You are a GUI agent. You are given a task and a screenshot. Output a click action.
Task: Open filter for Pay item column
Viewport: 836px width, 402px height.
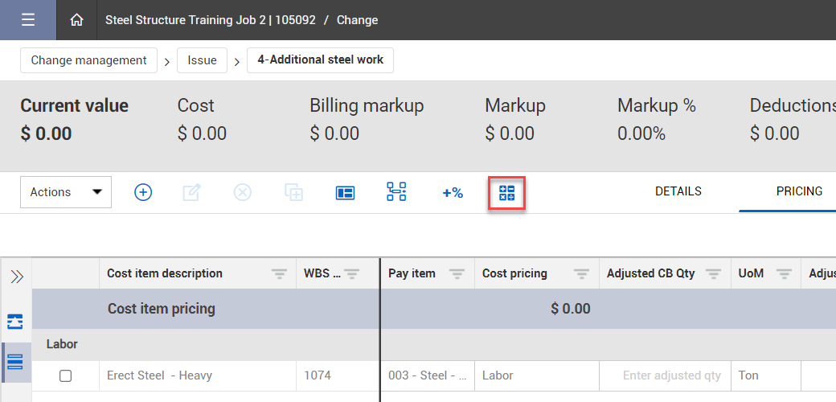point(457,274)
